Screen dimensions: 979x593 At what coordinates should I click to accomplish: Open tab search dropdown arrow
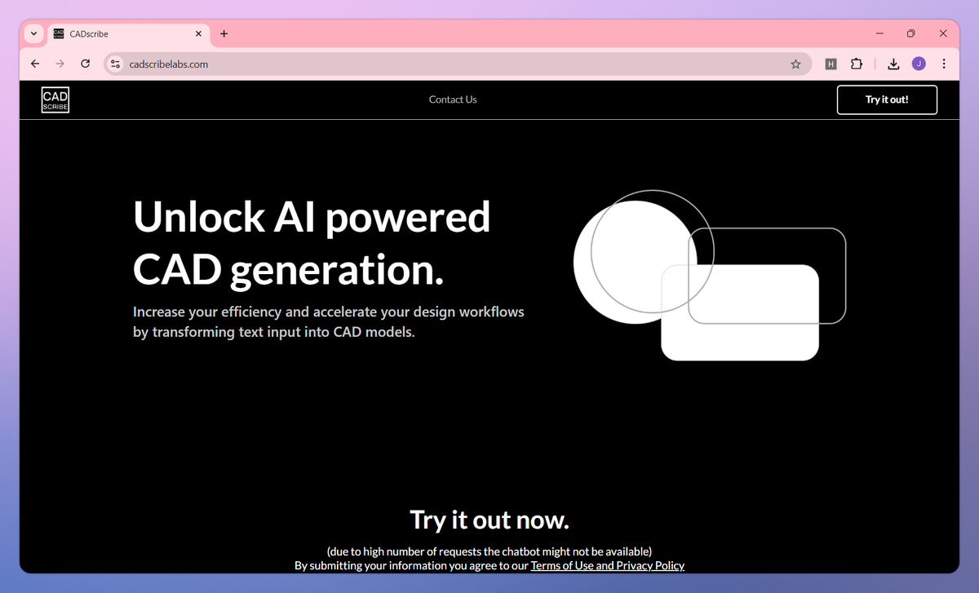point(33,34)
